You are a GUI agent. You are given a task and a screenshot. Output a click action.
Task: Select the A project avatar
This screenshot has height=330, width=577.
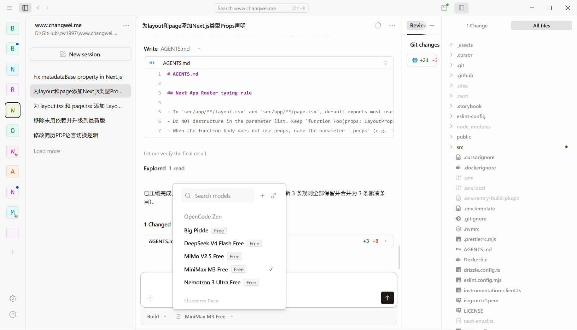pos(13,172)
